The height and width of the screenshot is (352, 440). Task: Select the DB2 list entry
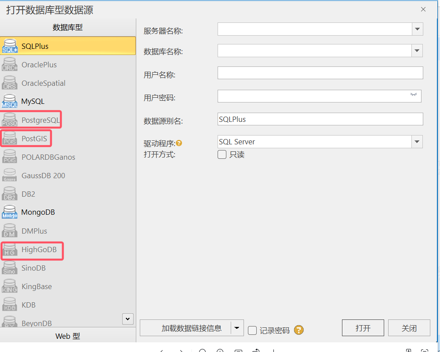click(68, 194)
